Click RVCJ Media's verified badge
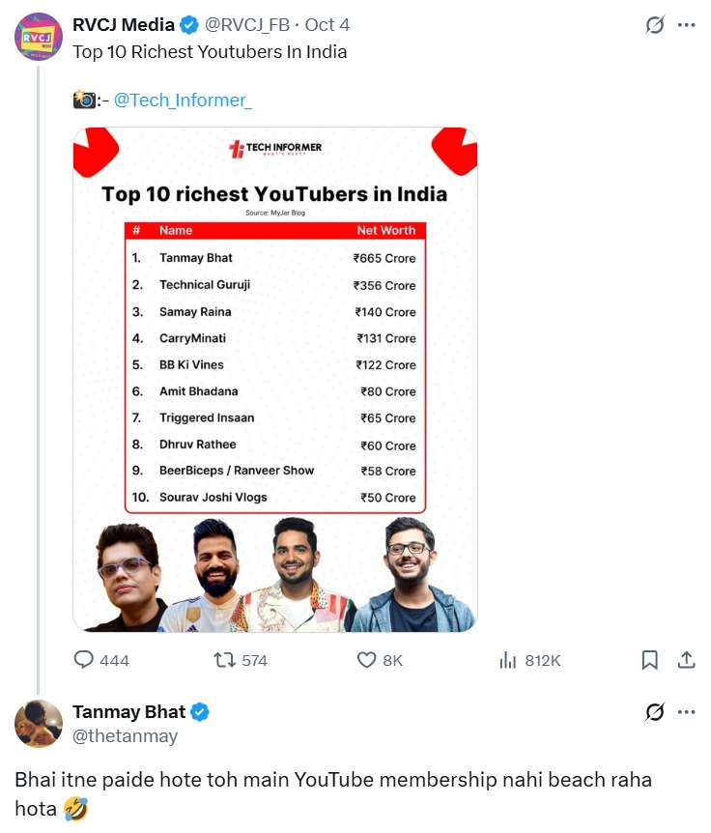711x833 pixels. tap(188, 25)
